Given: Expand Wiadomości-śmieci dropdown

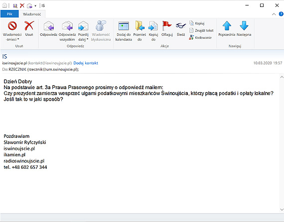Looking at the screenshot, I should [18, 39].
